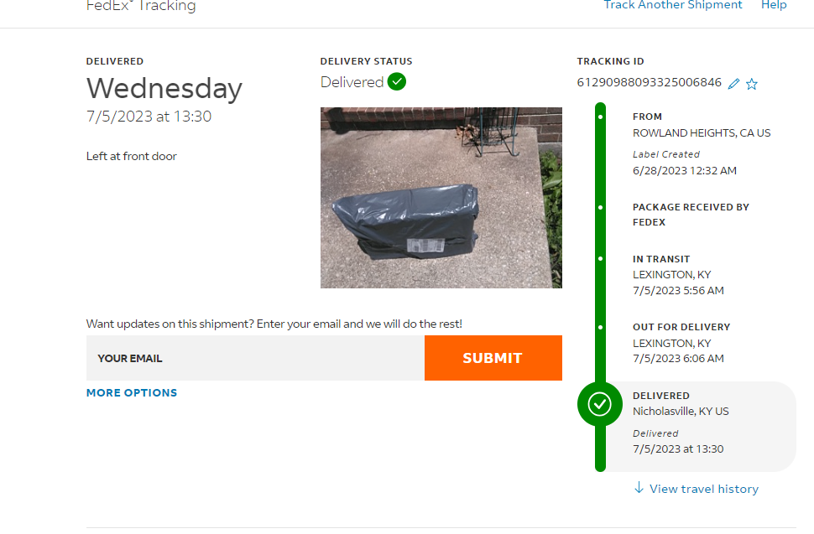Select the tracking ID number 61290988093325006846
Image resolution: width=814 pixels, height=534 pixels.
649,83
